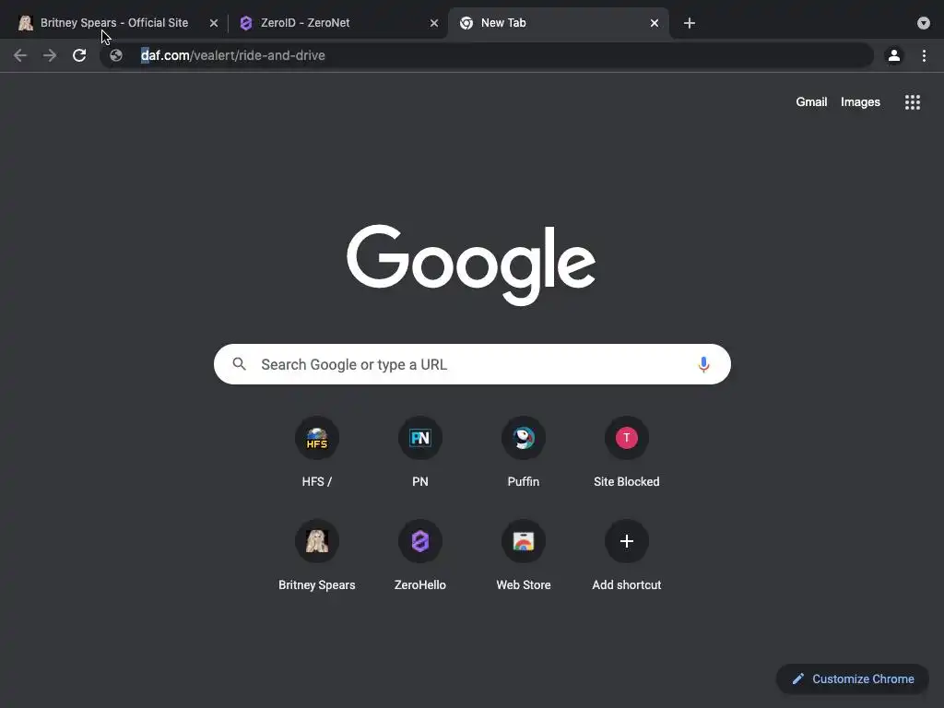Click the magnifier icon in the search box

click(x=240, y=364)
